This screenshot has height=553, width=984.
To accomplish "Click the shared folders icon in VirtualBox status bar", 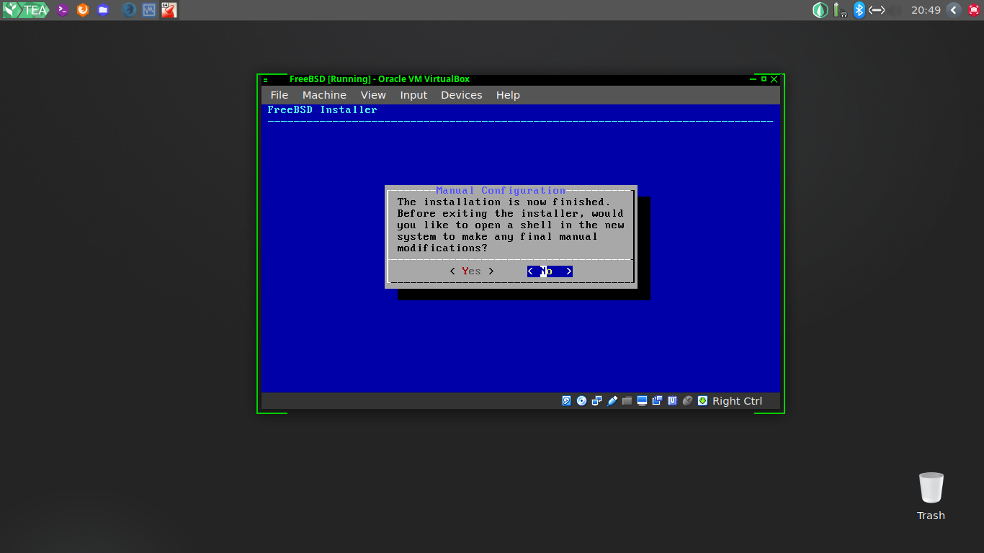I will [627, 401].
